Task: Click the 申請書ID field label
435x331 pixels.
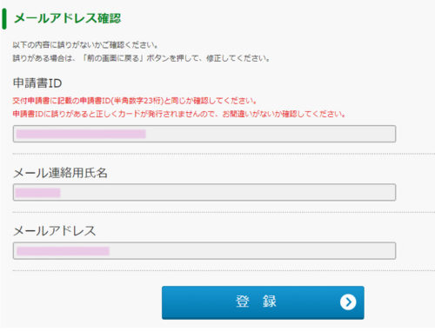Action: pyautogui.click(x=37, y=83)
